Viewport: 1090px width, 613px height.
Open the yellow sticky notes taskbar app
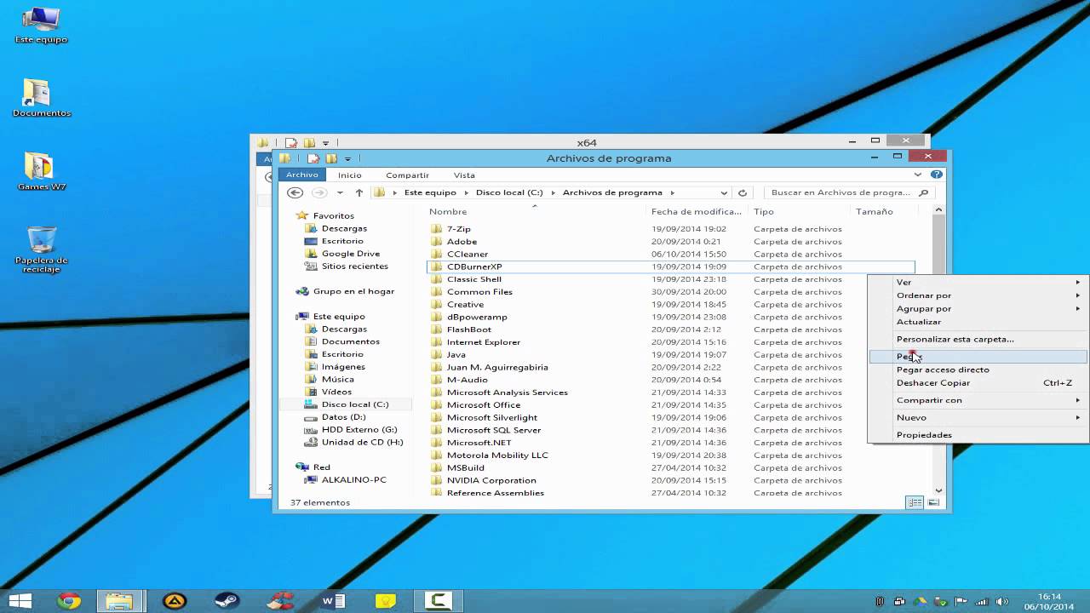tap(386, 601)
